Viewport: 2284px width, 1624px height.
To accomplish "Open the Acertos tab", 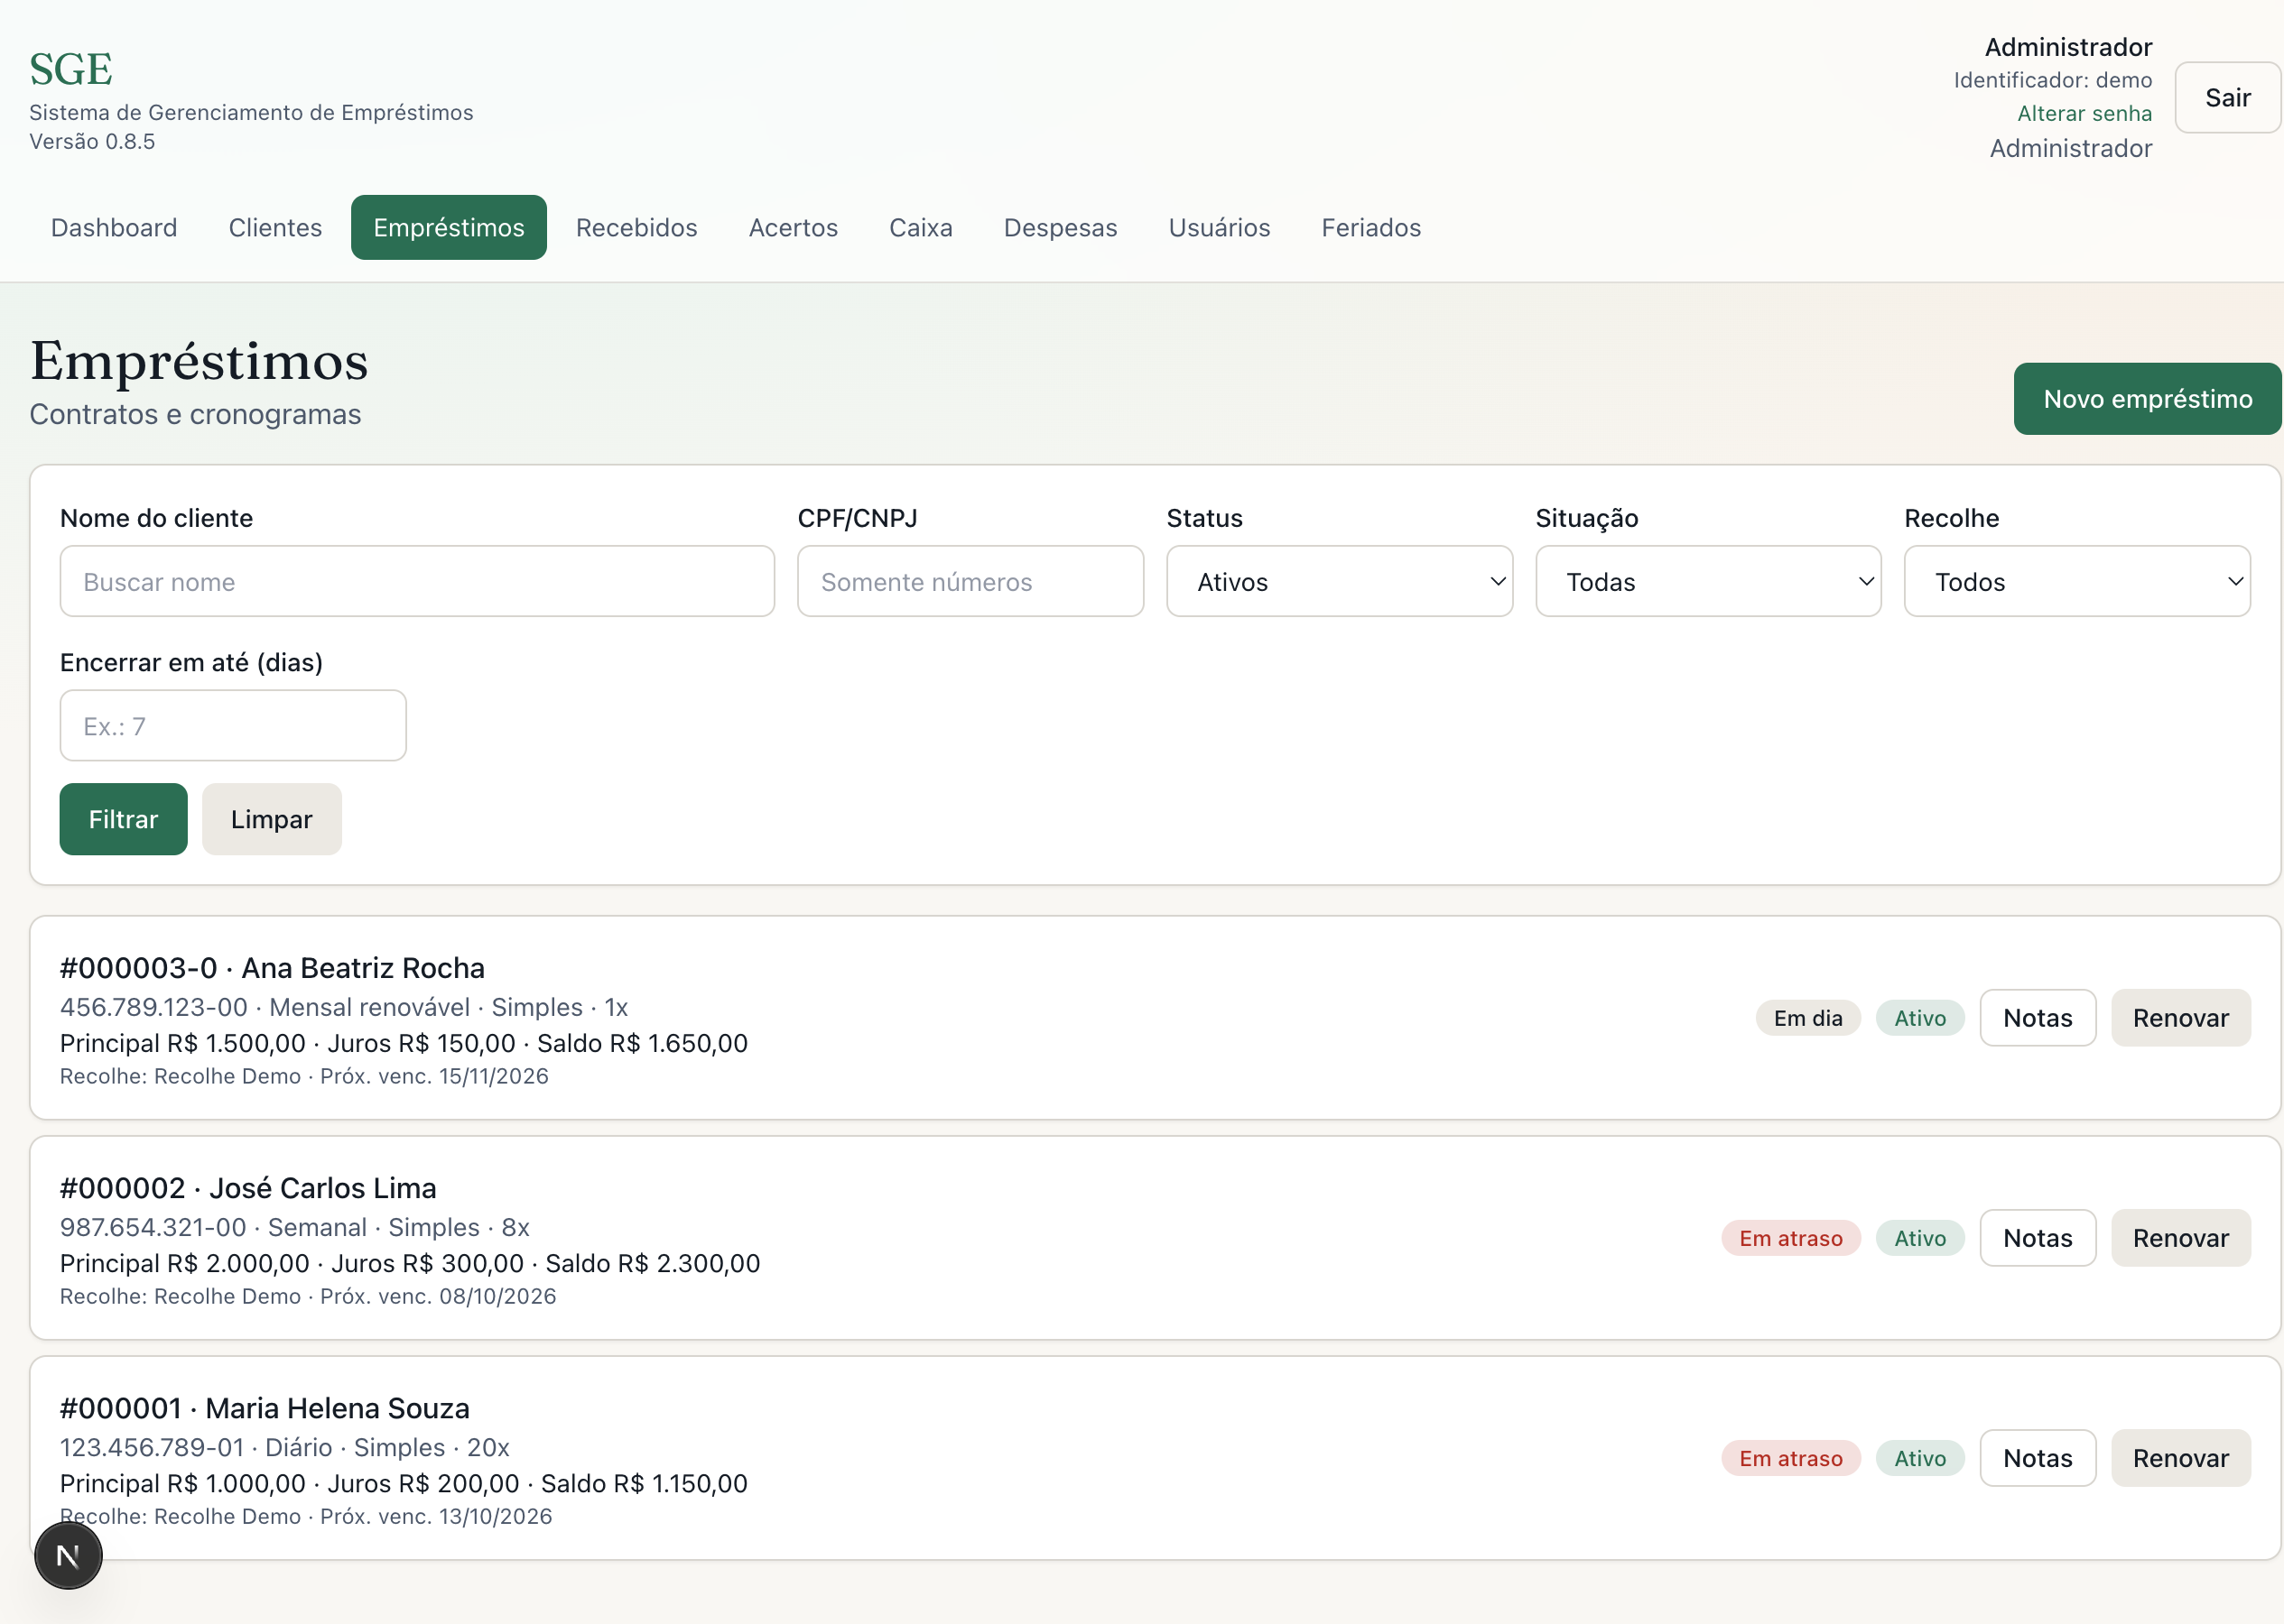I will pyautogui.click(x=794, y=228).
